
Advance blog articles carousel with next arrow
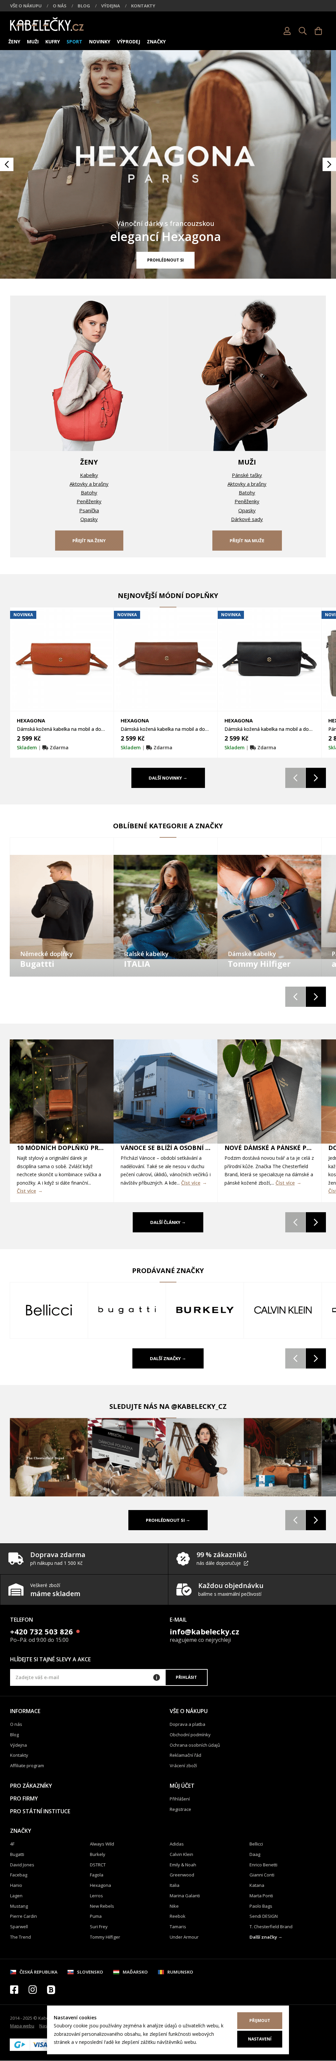coord(316,1222)
